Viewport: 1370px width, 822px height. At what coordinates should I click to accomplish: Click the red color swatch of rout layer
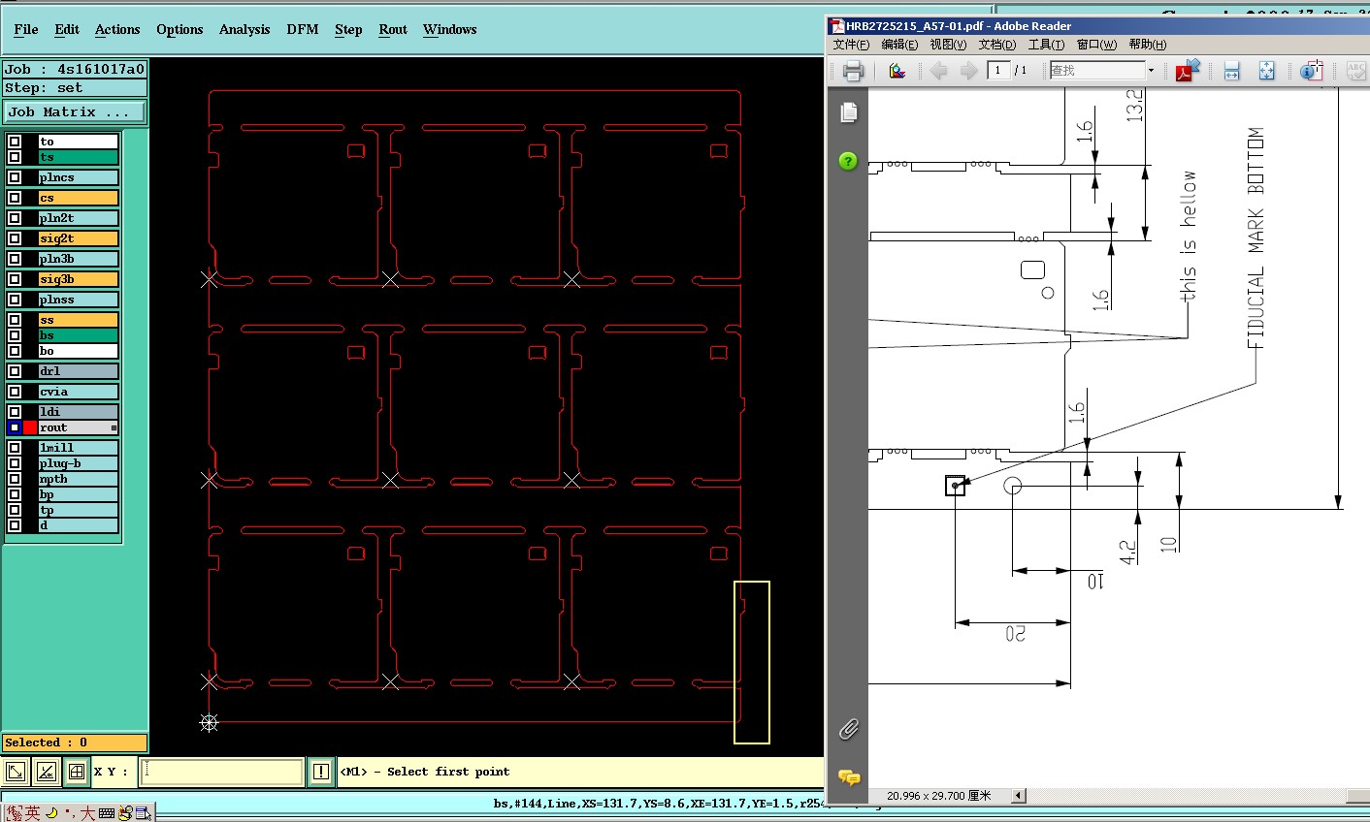point(30,427)
